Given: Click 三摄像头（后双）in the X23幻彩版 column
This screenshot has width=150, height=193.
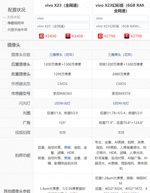Looking at the screenshot, I should point(120,55).
